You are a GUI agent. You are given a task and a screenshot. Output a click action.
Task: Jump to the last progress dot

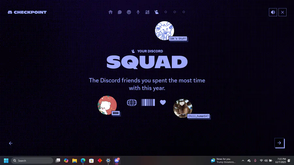(x=184, y=12)
